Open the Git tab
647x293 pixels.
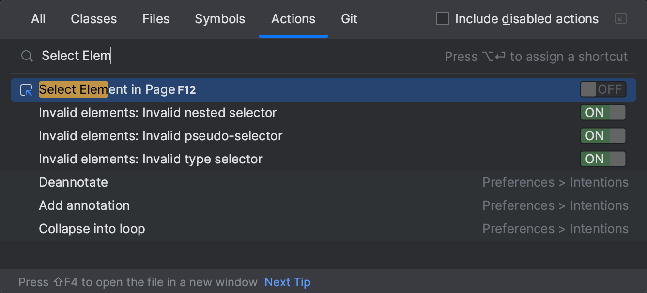pyautogui.click(x=349, y=19)
